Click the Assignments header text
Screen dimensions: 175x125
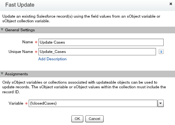(x=16, y=74)
